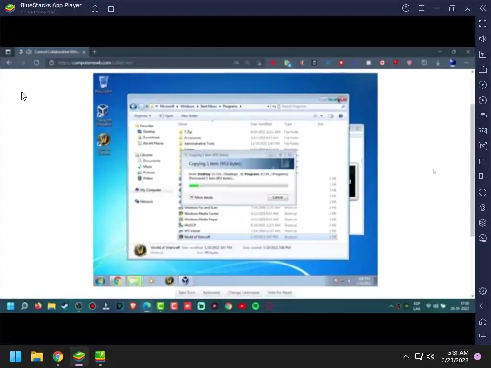Viewport: 491px width, 368px height.
Task: Go to Android home from the sidebar
Action: tap(483, 322)
